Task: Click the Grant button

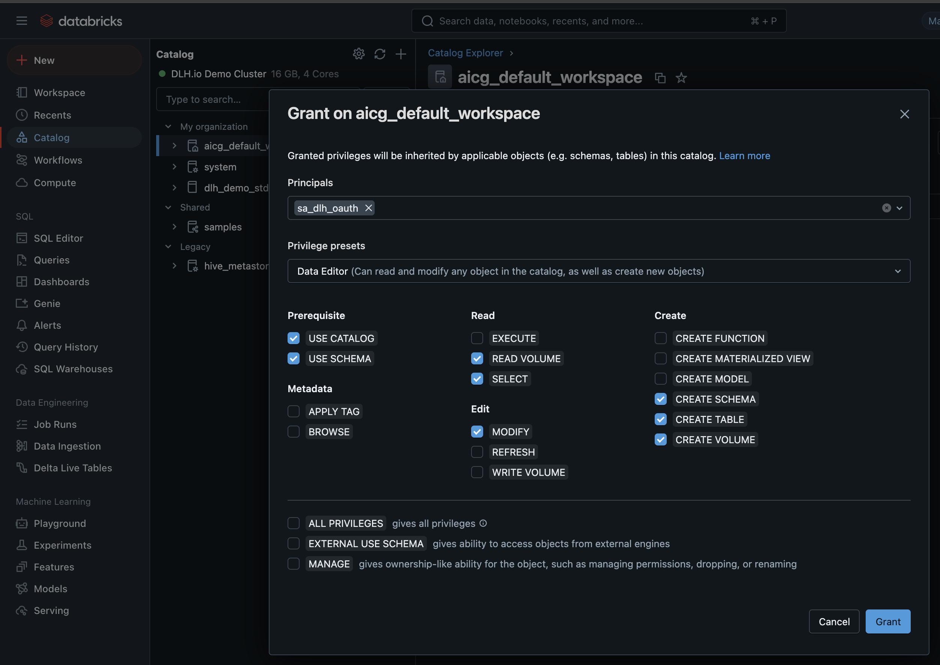Action: [x=887, y=621]
